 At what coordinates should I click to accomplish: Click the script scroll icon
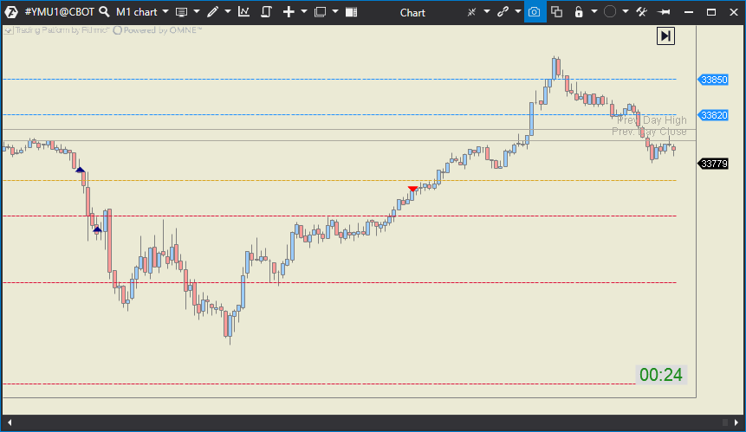[266, 12]
